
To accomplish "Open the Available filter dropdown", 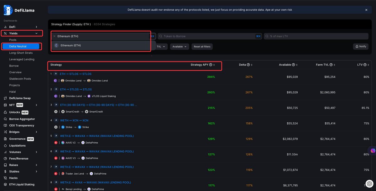I will [180, 47].
